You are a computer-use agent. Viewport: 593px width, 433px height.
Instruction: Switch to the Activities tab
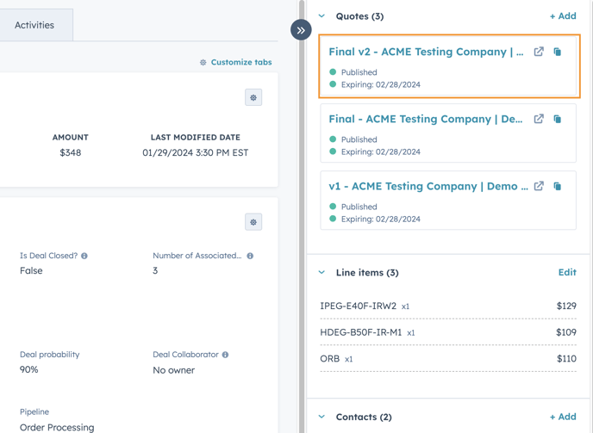[34, 25]
